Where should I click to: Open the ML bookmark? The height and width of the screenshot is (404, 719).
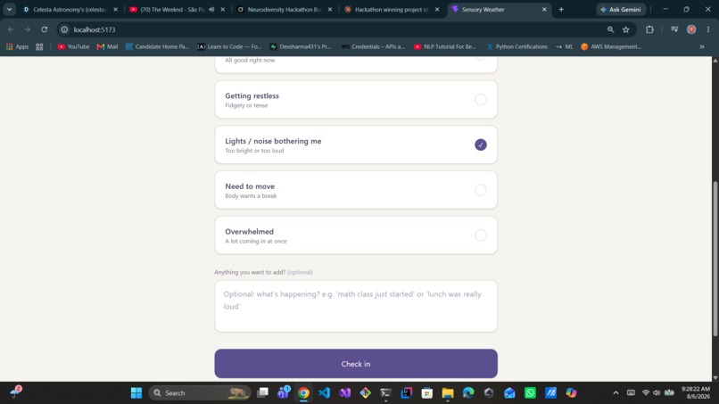point(564,46)
